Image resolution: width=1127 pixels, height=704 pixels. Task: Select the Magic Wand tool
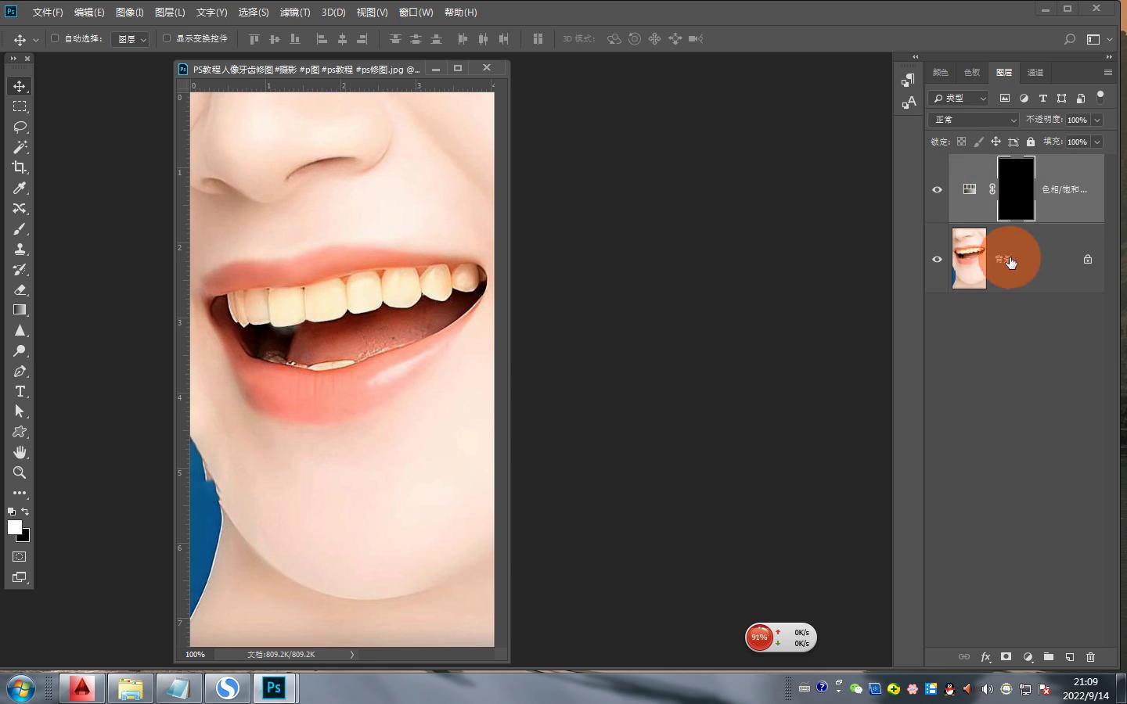(20, 147)
